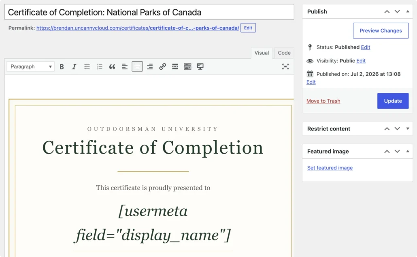This screenshot has height=257, width=417.
Task: Click the OUTDOORSMAN UNIVERSITY text
Action: 153,129
